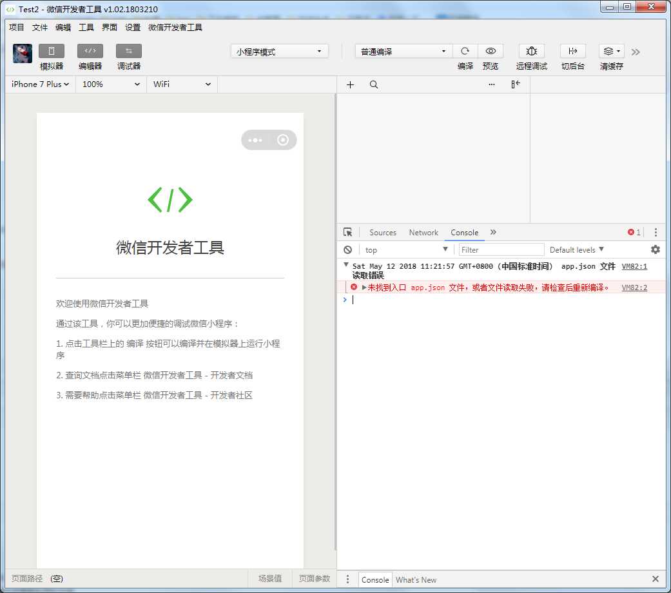Switch to the Sources tab
The image size is (671, 593).
click(x=383, y=232)
